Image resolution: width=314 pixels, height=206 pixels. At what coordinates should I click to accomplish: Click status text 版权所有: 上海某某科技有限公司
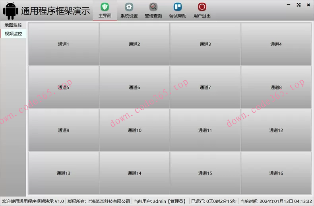pos(99,201)
